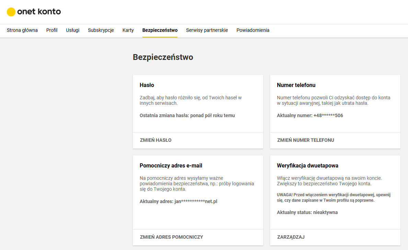The width and height of the screenshot is (408, 250).
Task: Switch to the Profil tab
Action: coord(52,30)
